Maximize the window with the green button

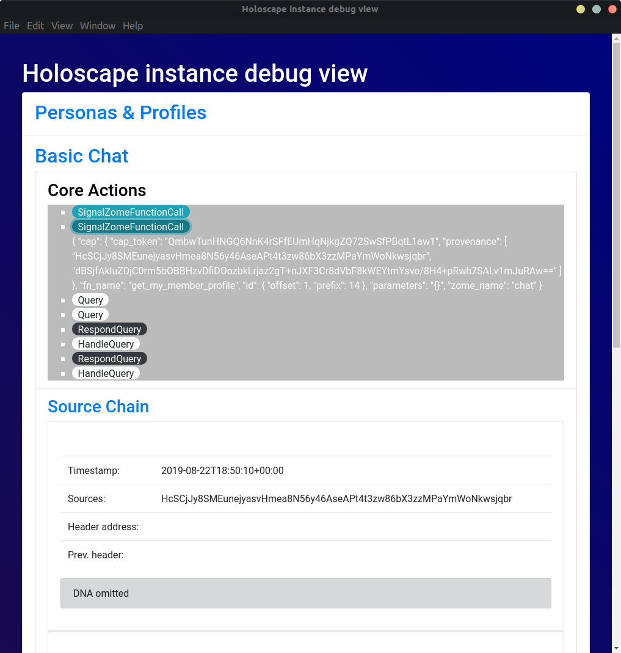coord(597,9)
